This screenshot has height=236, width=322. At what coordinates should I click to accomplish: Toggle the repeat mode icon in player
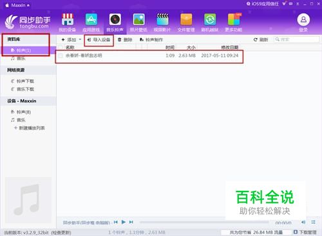313,222
